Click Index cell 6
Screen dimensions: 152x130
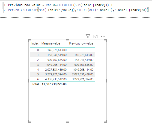coord(38,79)
